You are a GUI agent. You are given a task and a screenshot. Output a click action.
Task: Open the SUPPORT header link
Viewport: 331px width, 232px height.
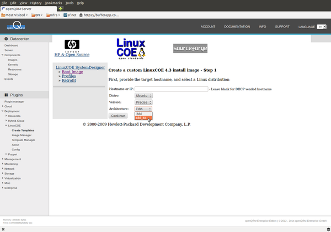[282, 26]
